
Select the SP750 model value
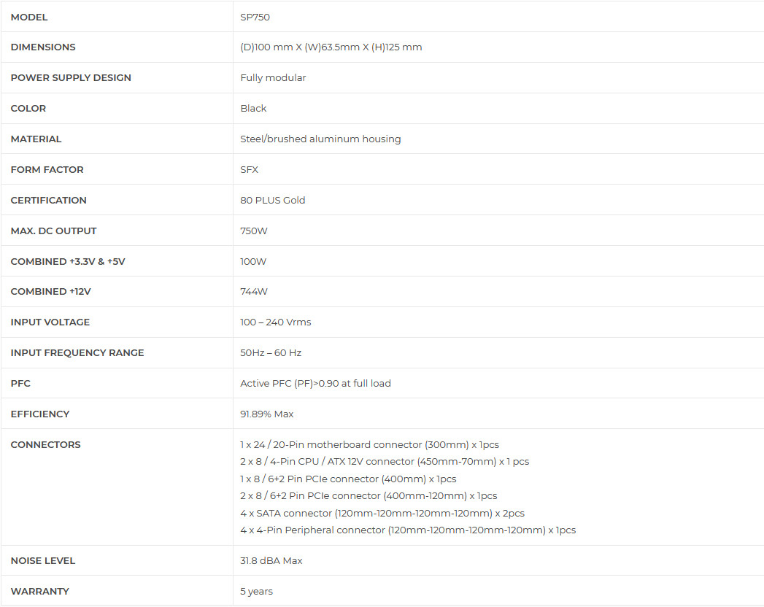coord(255,17)
